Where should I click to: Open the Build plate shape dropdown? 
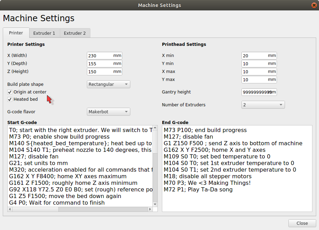coord(108,84)
